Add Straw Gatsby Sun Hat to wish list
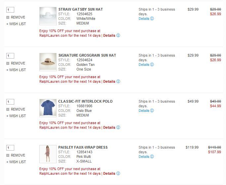226x185 pixels. 16,24
